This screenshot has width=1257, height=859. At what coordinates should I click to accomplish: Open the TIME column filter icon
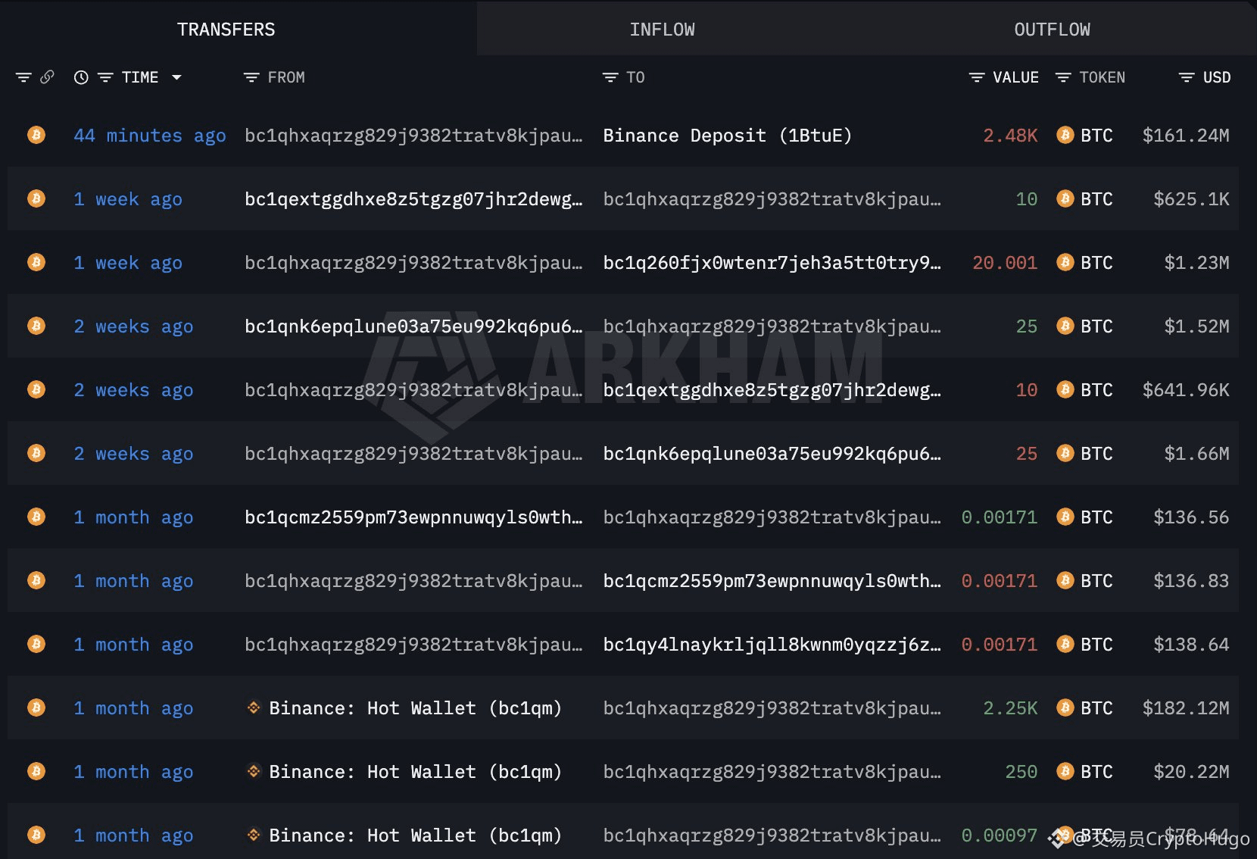(x=105, y=77)
